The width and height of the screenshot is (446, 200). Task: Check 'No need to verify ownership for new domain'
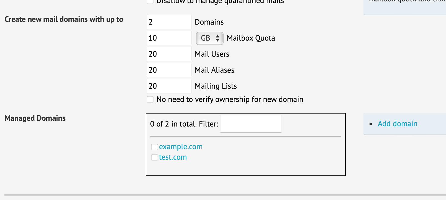click(x=150, y=99)
